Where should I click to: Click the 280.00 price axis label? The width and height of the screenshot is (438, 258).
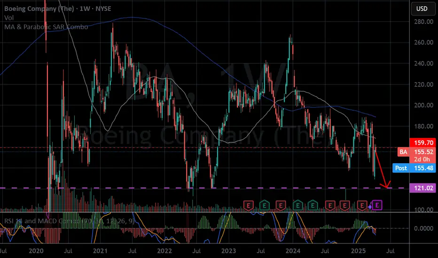coord(423,22)
